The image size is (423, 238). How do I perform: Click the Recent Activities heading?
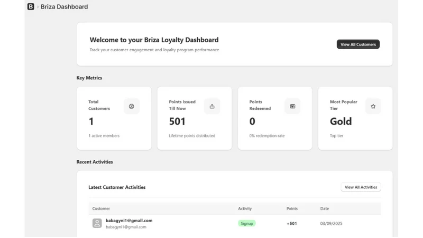coord(95,162)
